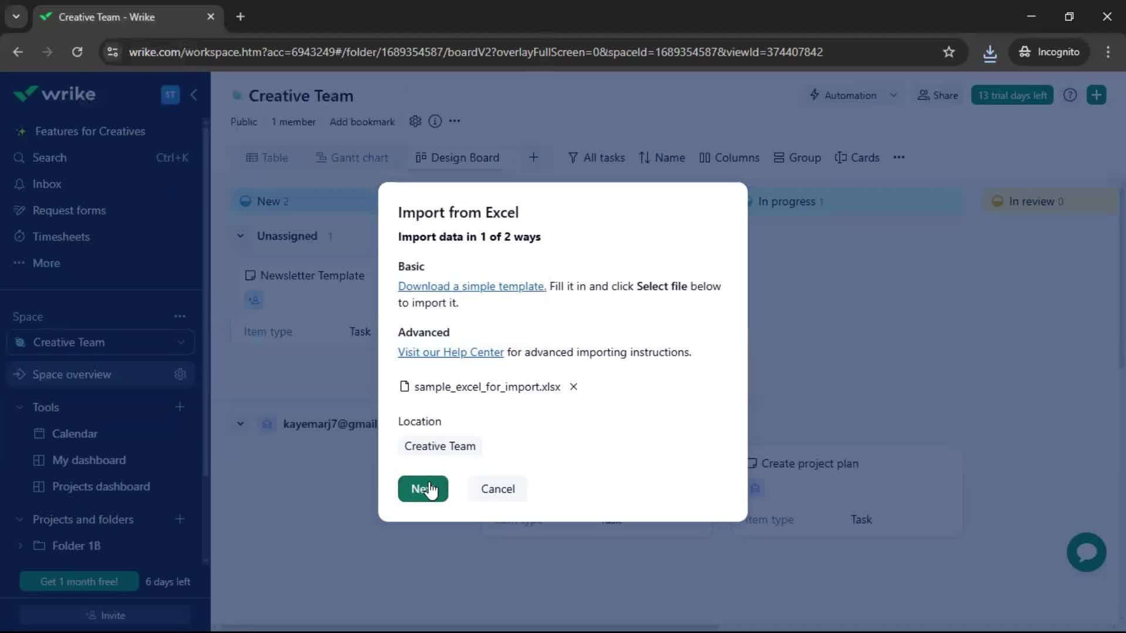Open Space overview

tap(72, 375)
